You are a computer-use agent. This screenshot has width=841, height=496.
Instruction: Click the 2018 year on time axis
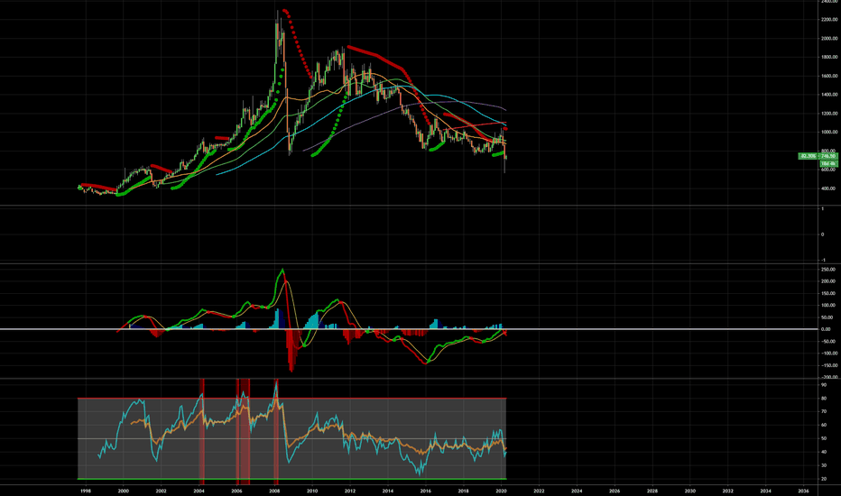(464, 491)
